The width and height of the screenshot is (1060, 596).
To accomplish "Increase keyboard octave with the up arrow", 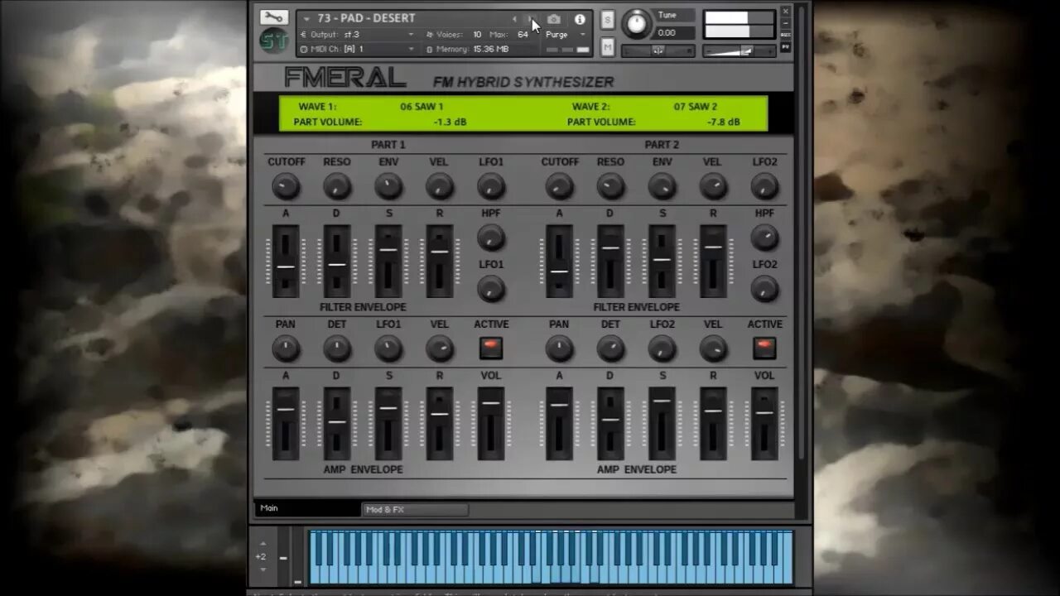I will tap(263, 545).
